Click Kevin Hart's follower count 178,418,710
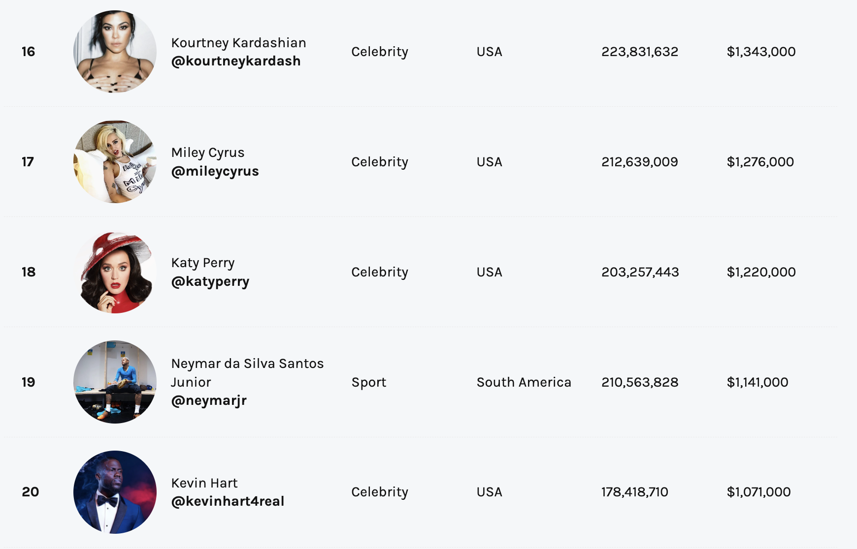This screenshot has height=549, width=857. pos(634,492)
